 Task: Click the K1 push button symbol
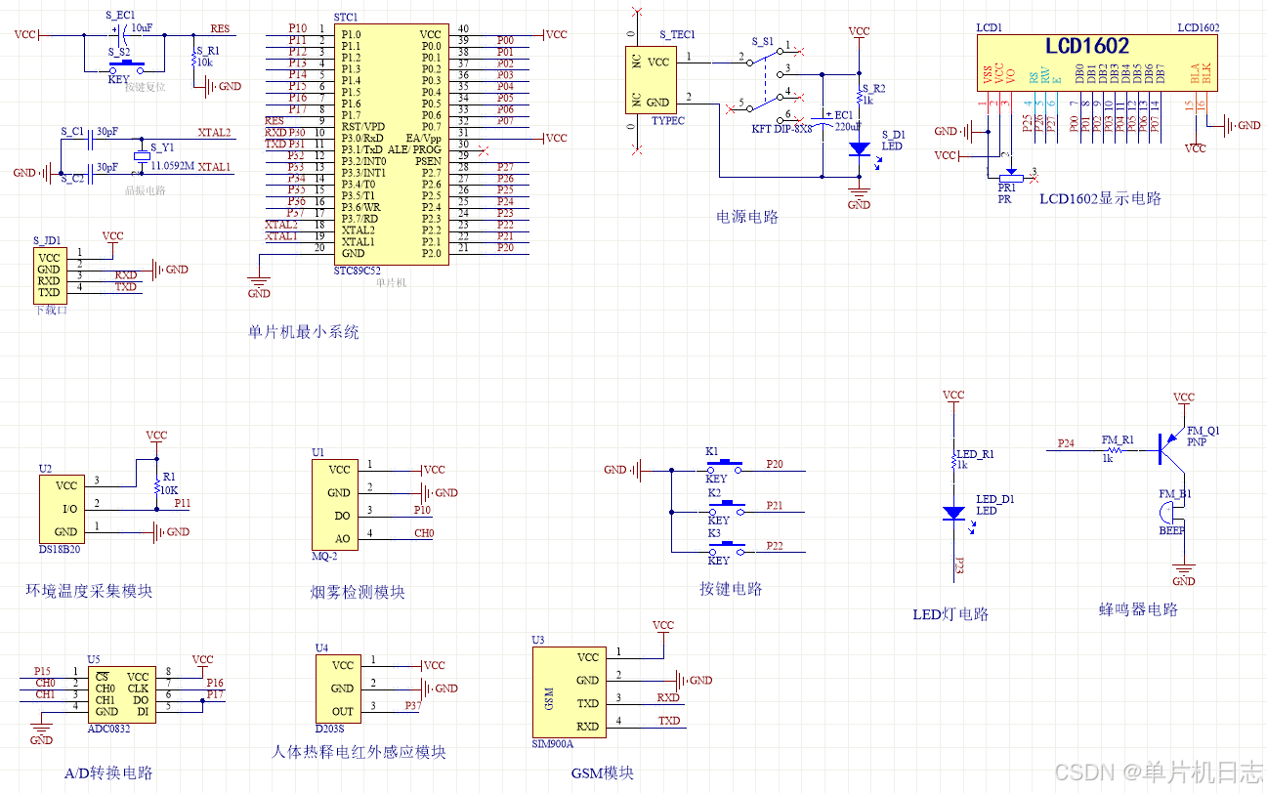(725, 468)
